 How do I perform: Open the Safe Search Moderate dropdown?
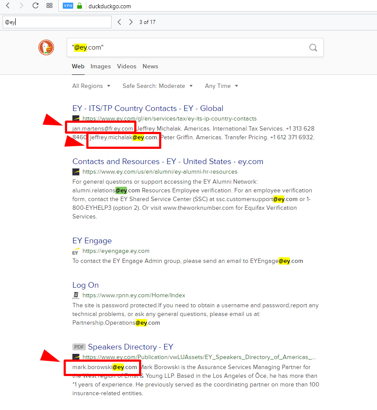[x=157, y=86]
